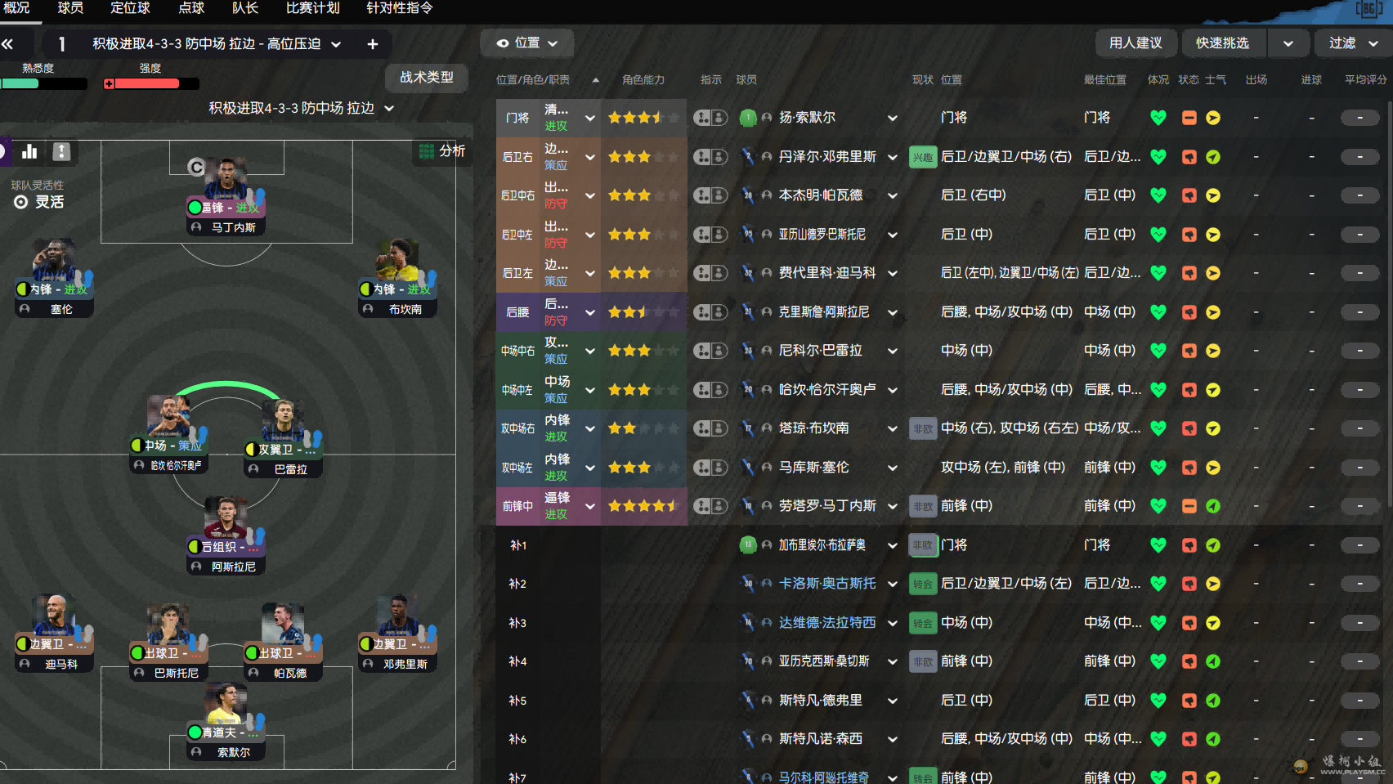Open player instructions icon for 扬·索默尔

(710, 118)
